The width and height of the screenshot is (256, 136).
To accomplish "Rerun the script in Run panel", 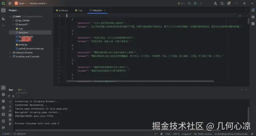I will (x=9, y=96).
